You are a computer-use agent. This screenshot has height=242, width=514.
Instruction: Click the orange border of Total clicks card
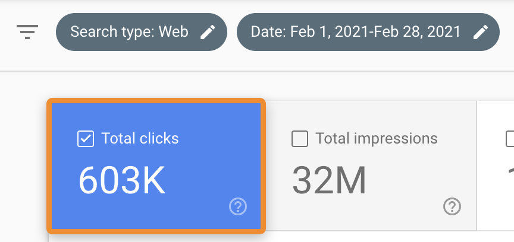coord(49,166)
